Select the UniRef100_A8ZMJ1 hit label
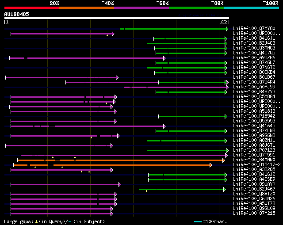283x225 pixels. coord(254,141)
